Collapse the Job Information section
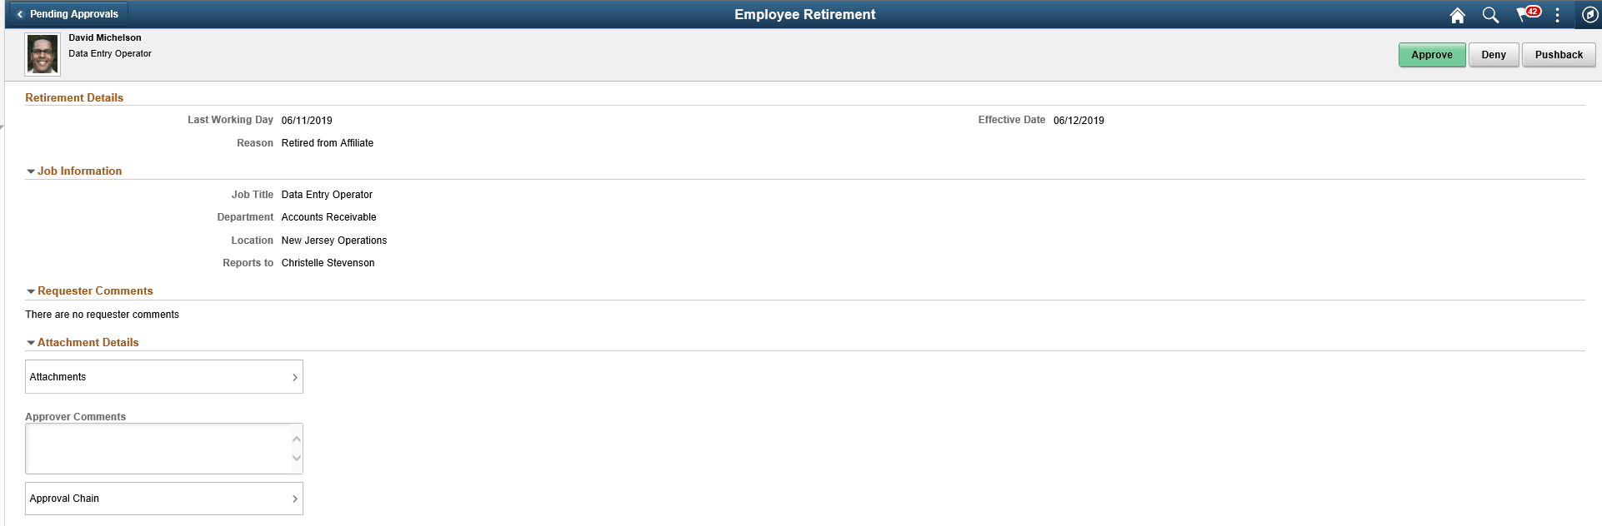The width and height of the screenshot is (1602, 526). (31, 171)
